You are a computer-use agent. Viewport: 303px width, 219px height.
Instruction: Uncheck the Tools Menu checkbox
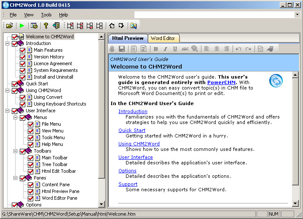point(31,138)
